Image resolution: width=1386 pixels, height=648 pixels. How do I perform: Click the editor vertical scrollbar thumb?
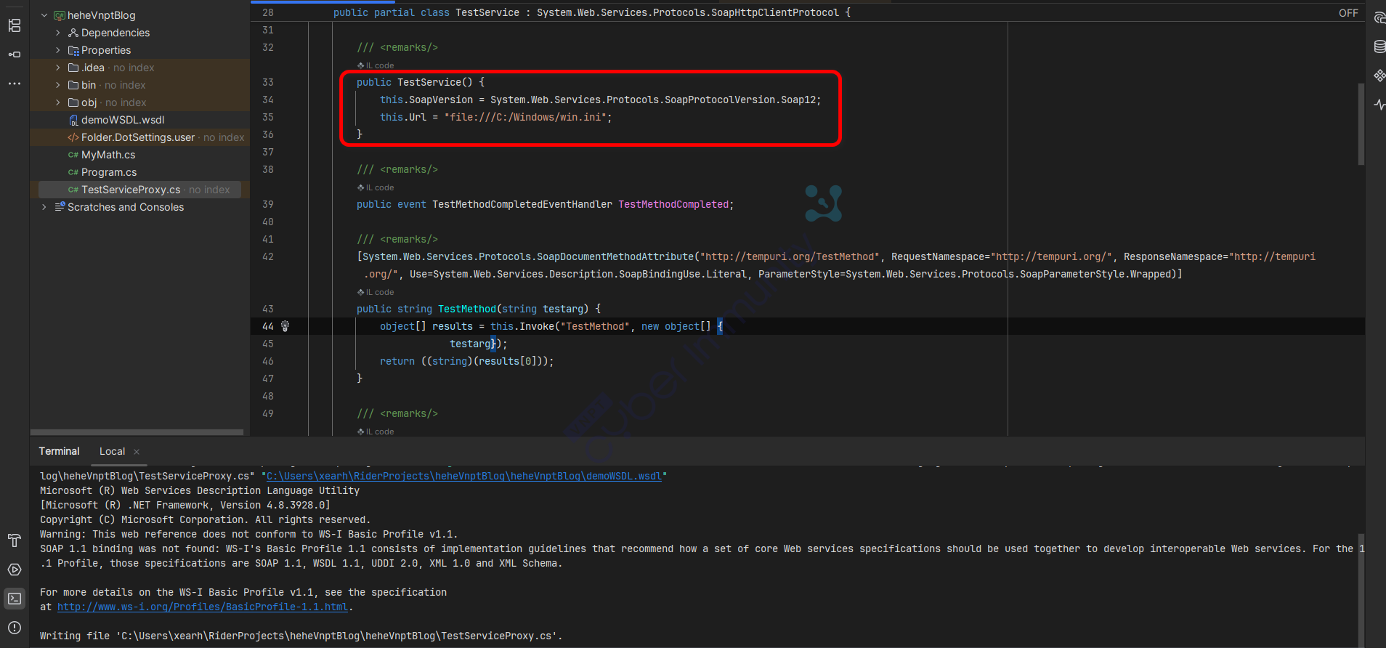coord(1361,123)
